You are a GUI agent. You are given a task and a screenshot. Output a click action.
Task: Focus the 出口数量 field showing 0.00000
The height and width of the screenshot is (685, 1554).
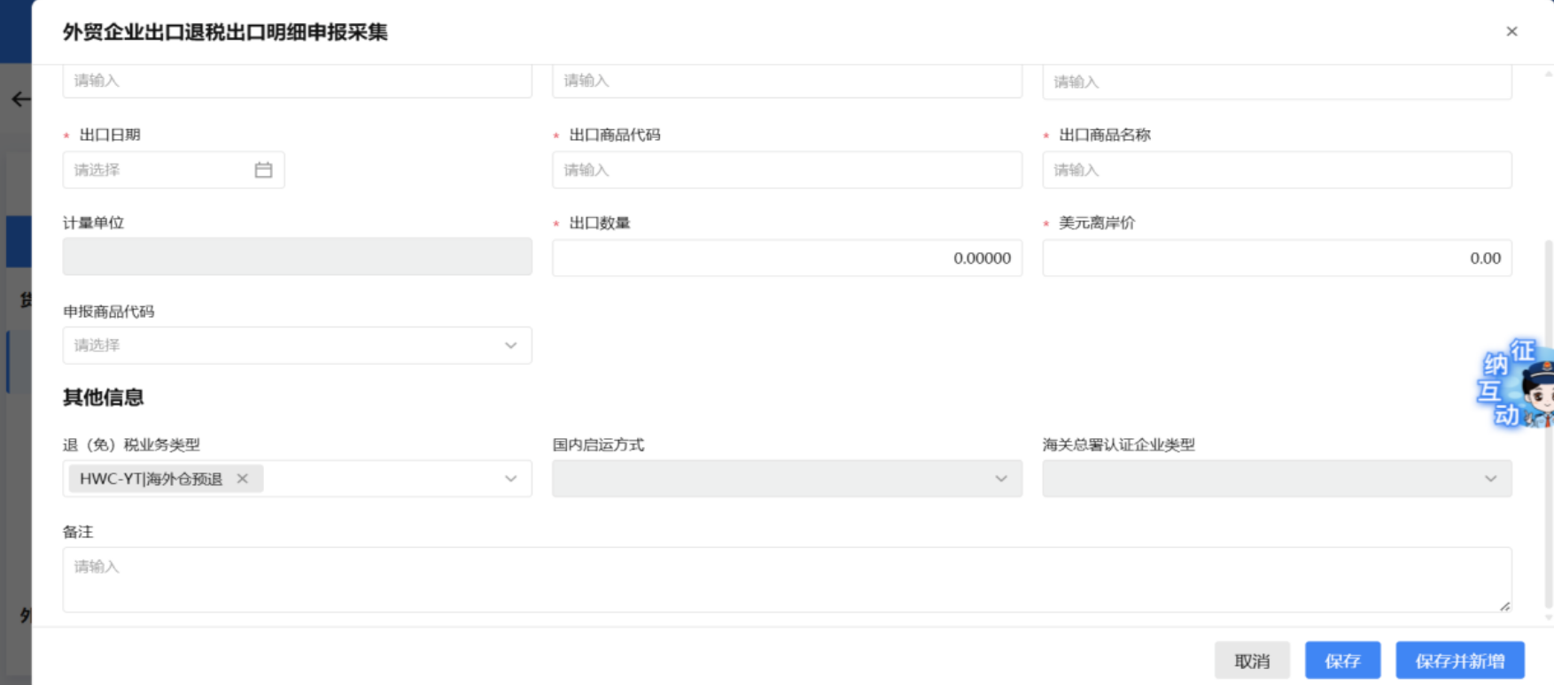(x=787, y=258)
